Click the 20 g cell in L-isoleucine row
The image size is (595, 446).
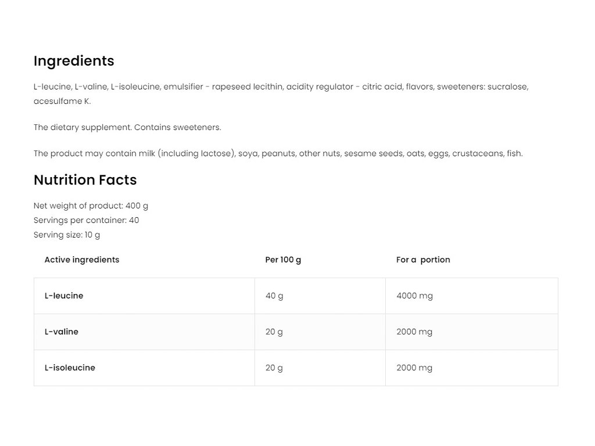click(274, 368)
